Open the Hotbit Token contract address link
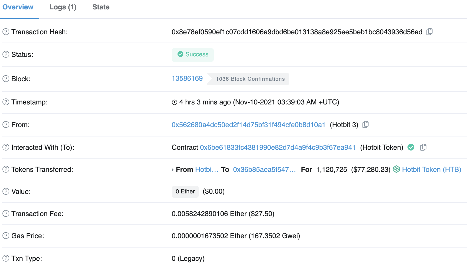The image size is (467, 268). (278, 147)
